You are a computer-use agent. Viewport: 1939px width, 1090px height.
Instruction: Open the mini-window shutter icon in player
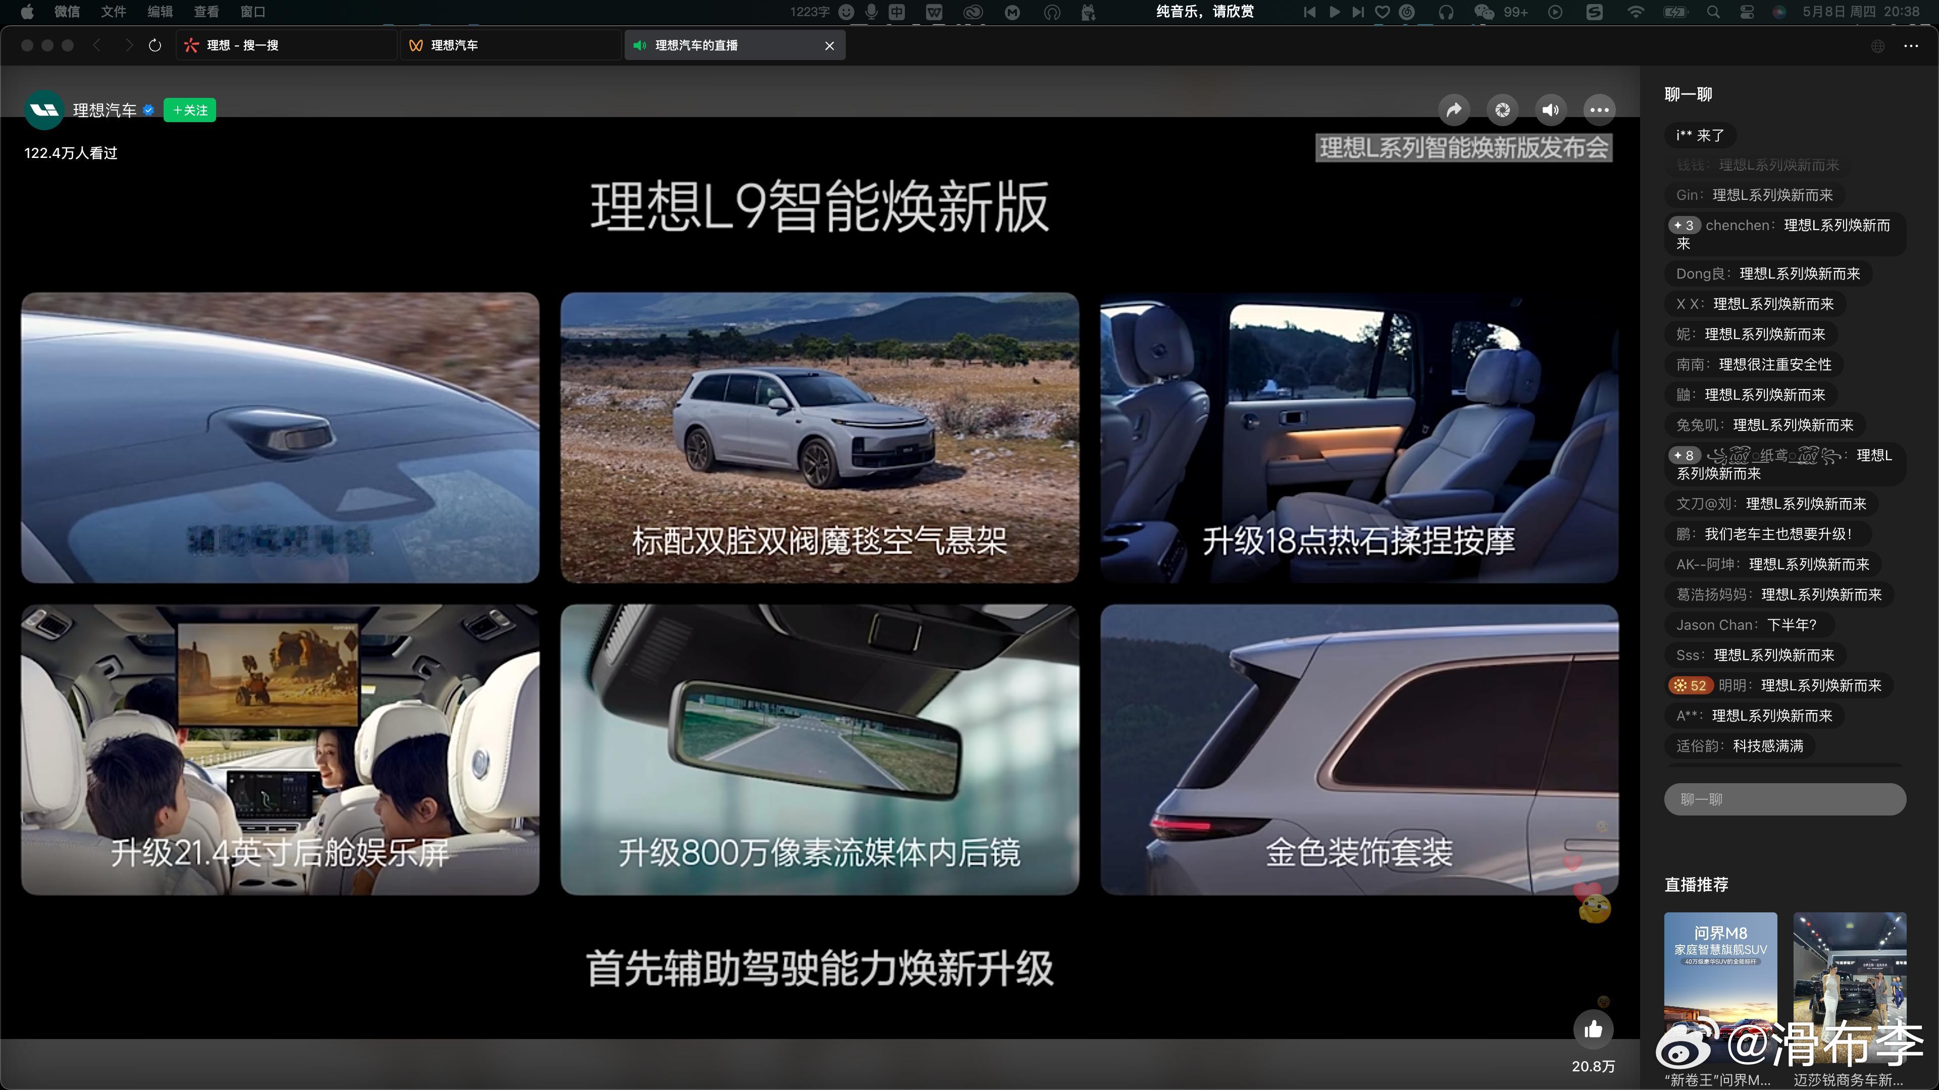[x=1502, y=110]
